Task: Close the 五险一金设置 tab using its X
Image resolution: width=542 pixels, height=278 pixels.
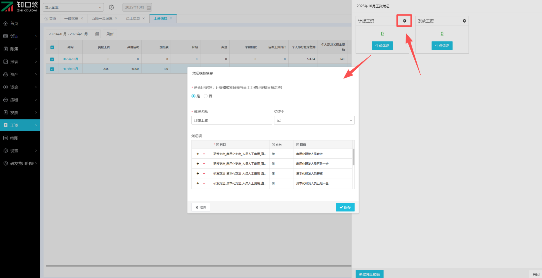Action: 116,18
